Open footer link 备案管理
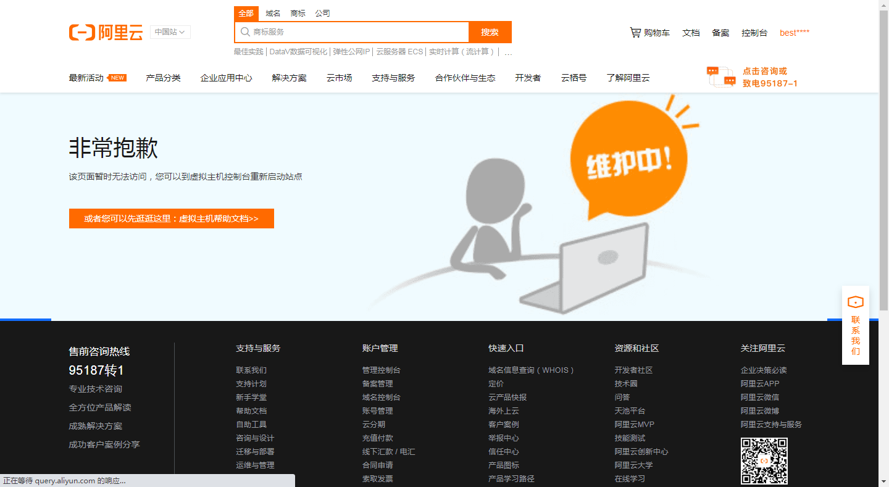This screenshot has height=487, width=889. (378, 384)
